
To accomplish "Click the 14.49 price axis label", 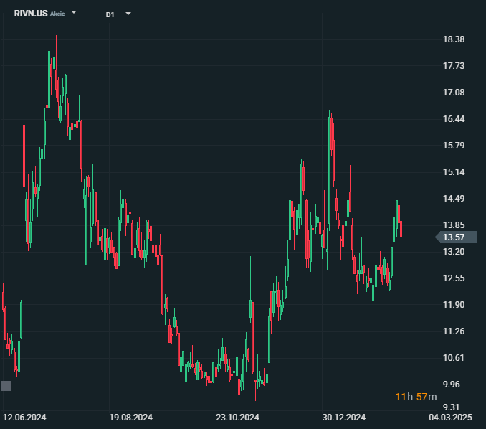I will click(x=454, y=199).
